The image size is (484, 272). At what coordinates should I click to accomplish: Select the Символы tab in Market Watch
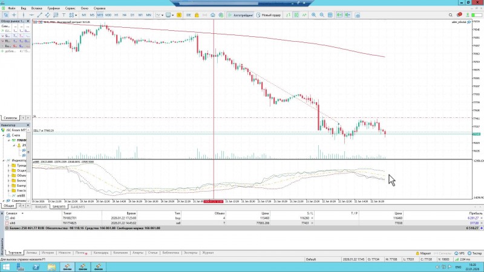[x=10, y=118]
